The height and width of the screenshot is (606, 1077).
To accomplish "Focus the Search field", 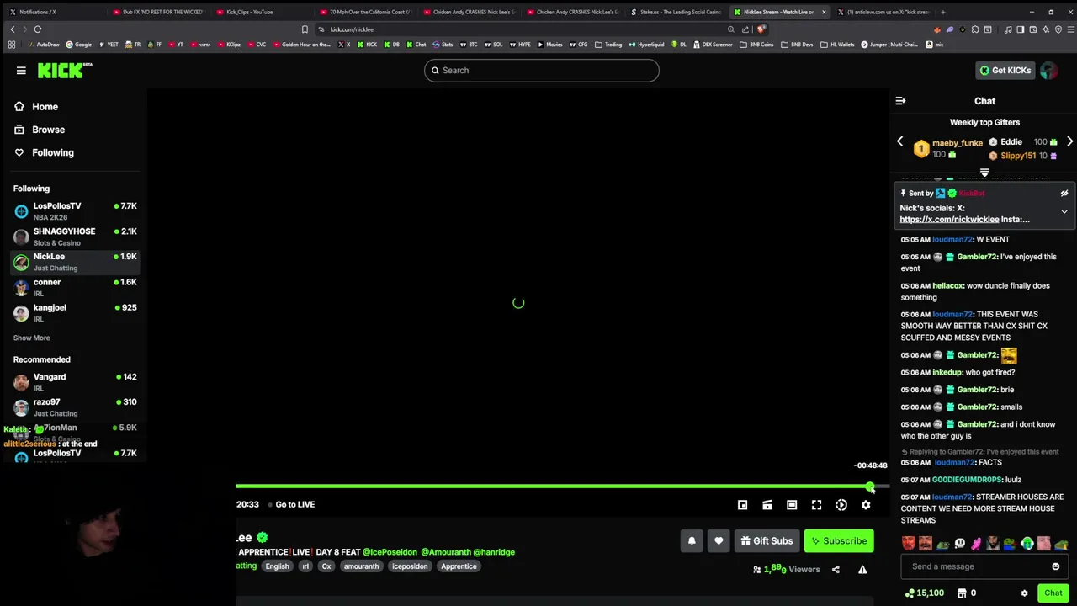I will pyautogui.click(x=541, y=71).
